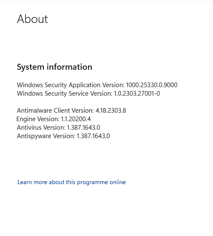This screenshot has width=213, height=236.
Task: Click the word 'Application' in the first version line
Action: coord(85,85)
